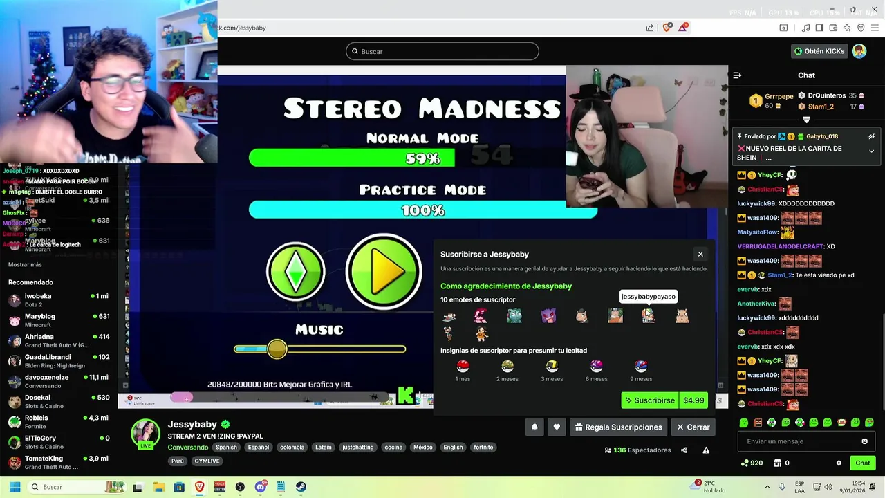The width and height of the screenshot is (885, 498).
Task: Open Jessybaby's channel avatar
Action: [x=146, y=434]
